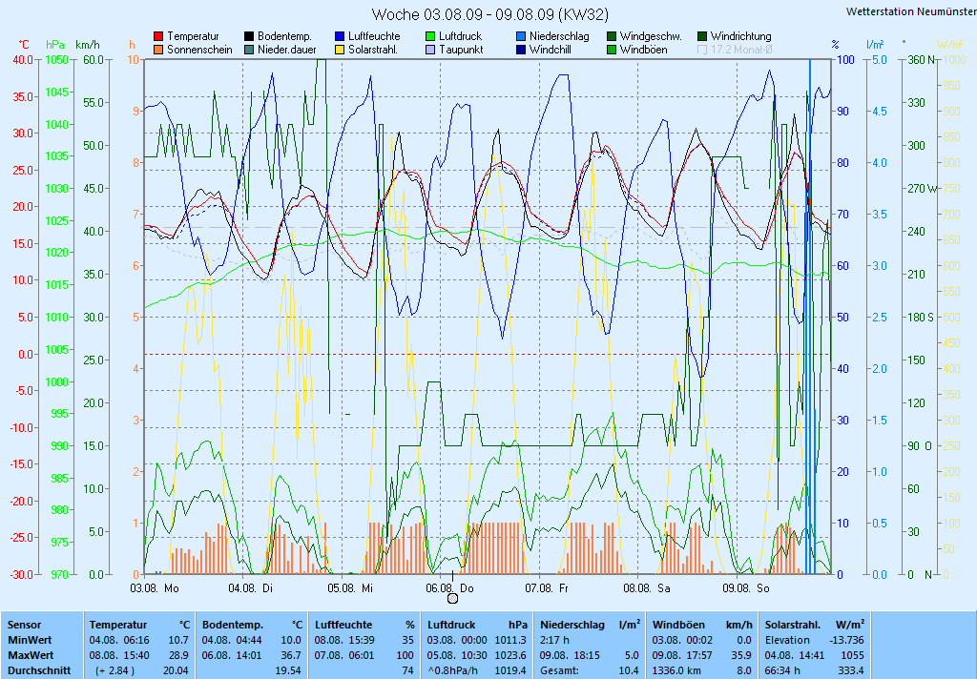Click the sunshine duration 66:34 h

point(782,671)
